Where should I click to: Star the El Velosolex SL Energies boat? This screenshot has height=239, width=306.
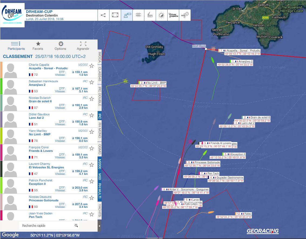point(92,165)
